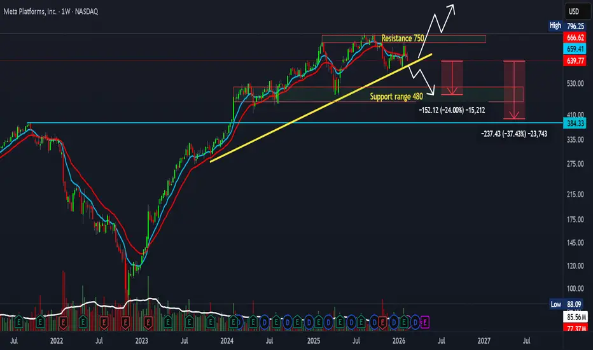The image size is (593, 350).
Task: Click the 335.00 price axis label
Action: click(575, 139)
